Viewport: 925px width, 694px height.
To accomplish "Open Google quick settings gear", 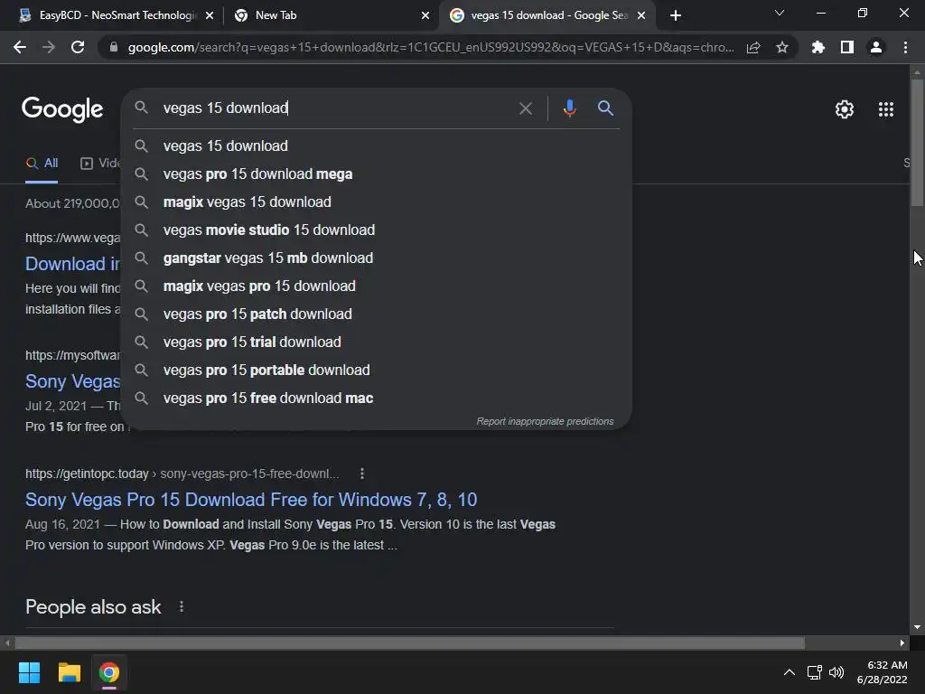I will [845, 109].
